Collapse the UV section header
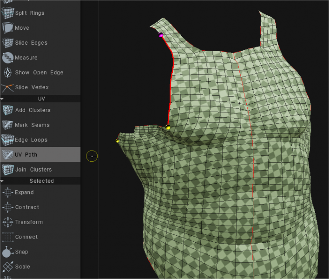The width and height of the screenshot is (329, 279). coord(41,99)
